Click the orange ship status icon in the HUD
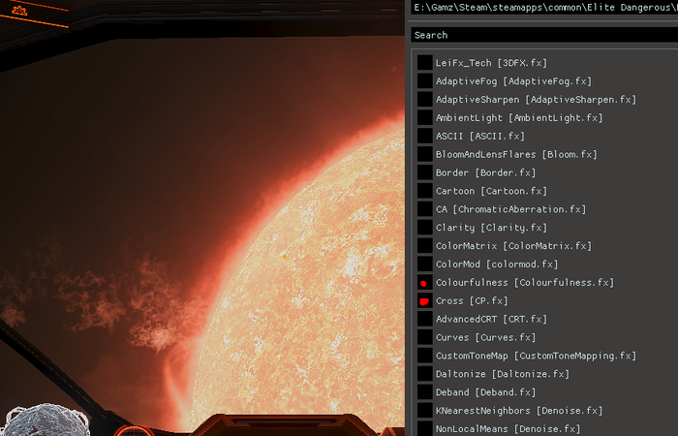678x436 pixels. click(x=18, y=12)
